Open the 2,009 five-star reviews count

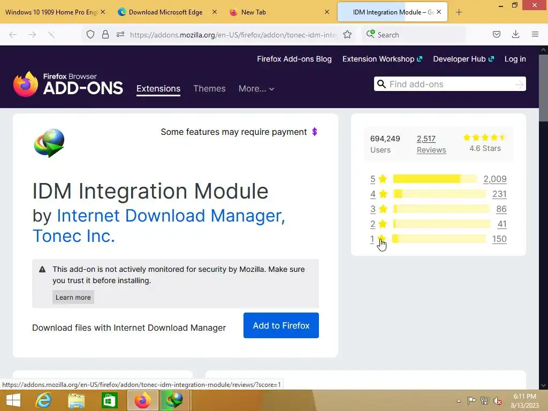[x=495, y=179]
